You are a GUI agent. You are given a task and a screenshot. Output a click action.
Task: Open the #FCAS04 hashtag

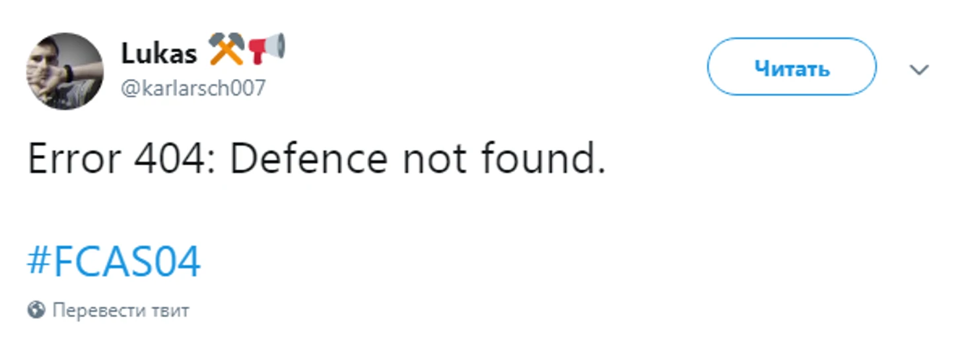tap(114, 262)
